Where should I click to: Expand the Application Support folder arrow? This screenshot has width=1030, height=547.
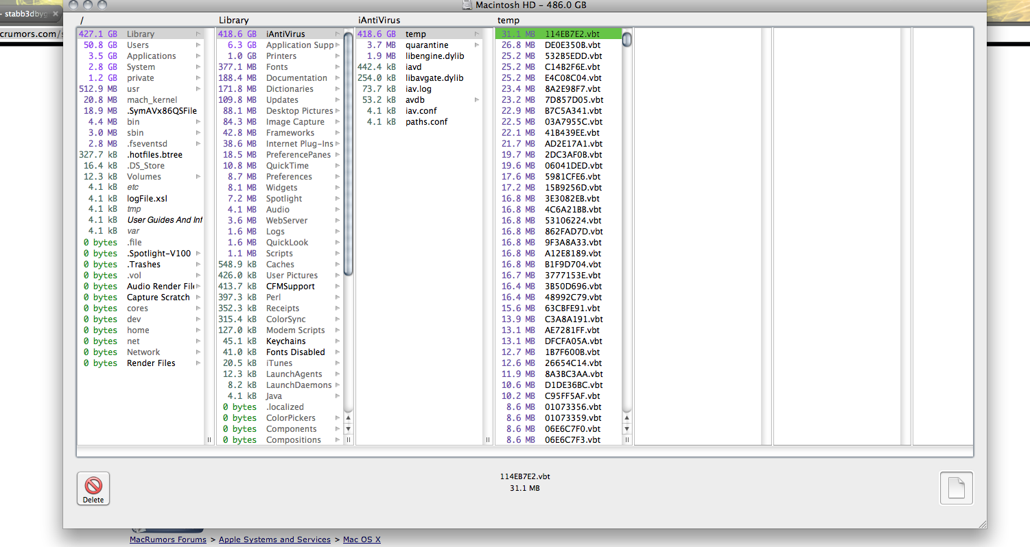click(x=338, y=45)
